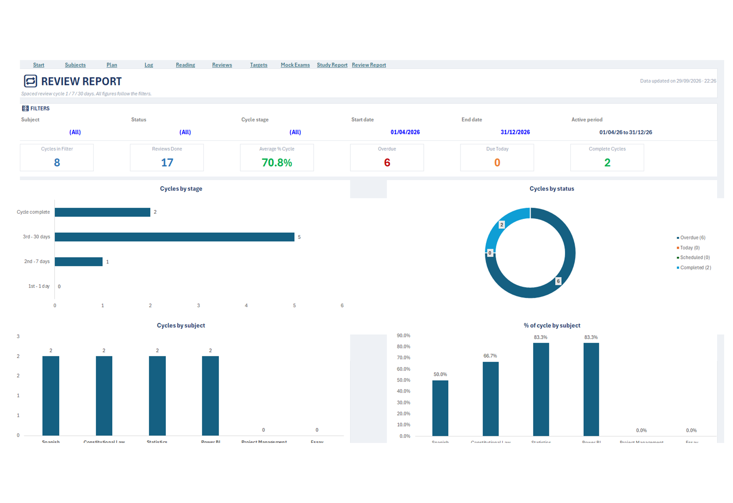Screen dimensions: 733x503
Task: Click the Overdue card value 6
Action: pos(387,163)
